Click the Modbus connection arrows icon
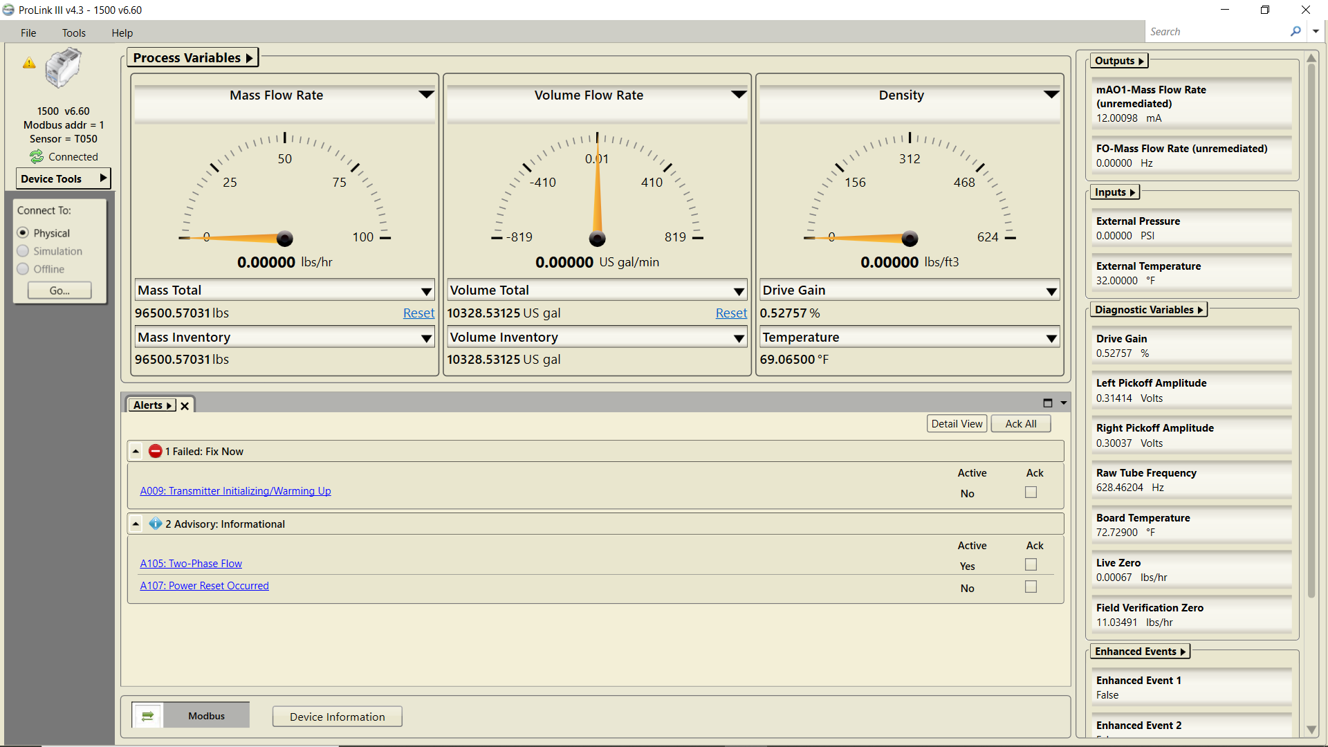 147,716
